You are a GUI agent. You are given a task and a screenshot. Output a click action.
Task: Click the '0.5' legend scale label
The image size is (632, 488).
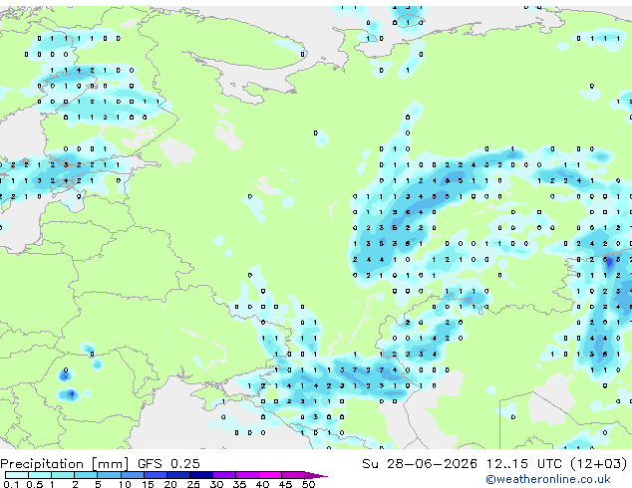click(x=35, y=484)
